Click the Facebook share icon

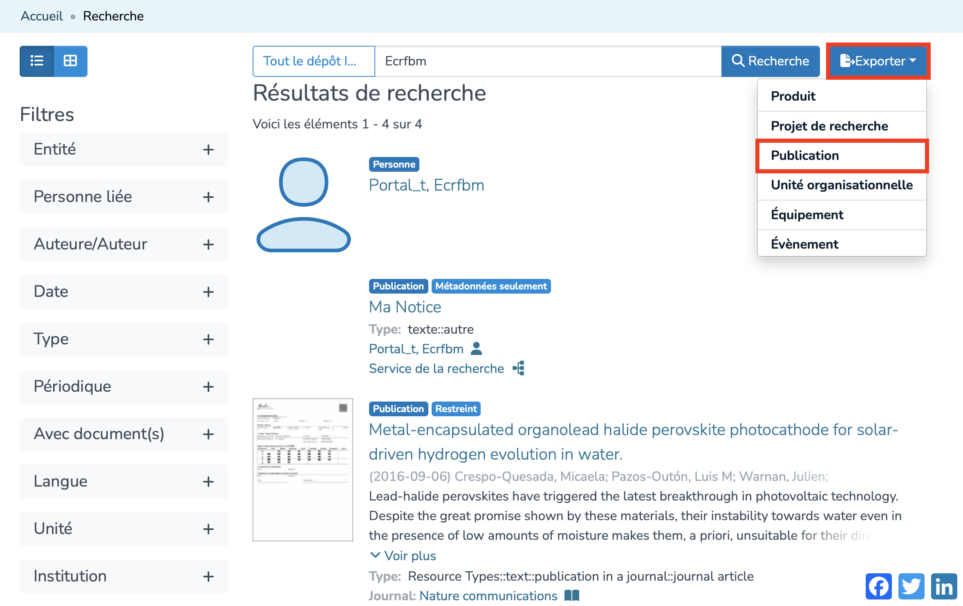pos(878,586)
